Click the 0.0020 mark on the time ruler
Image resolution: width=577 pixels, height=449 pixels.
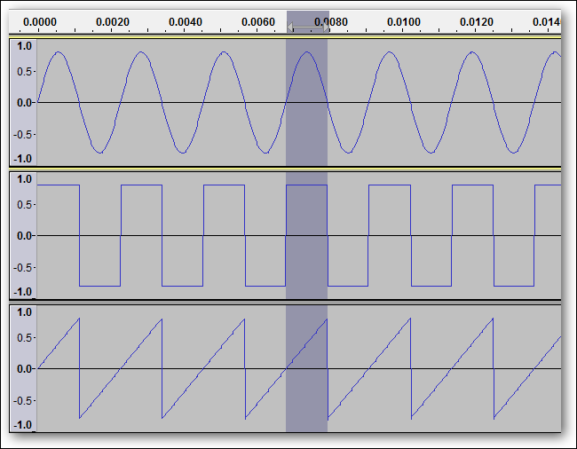113,22
